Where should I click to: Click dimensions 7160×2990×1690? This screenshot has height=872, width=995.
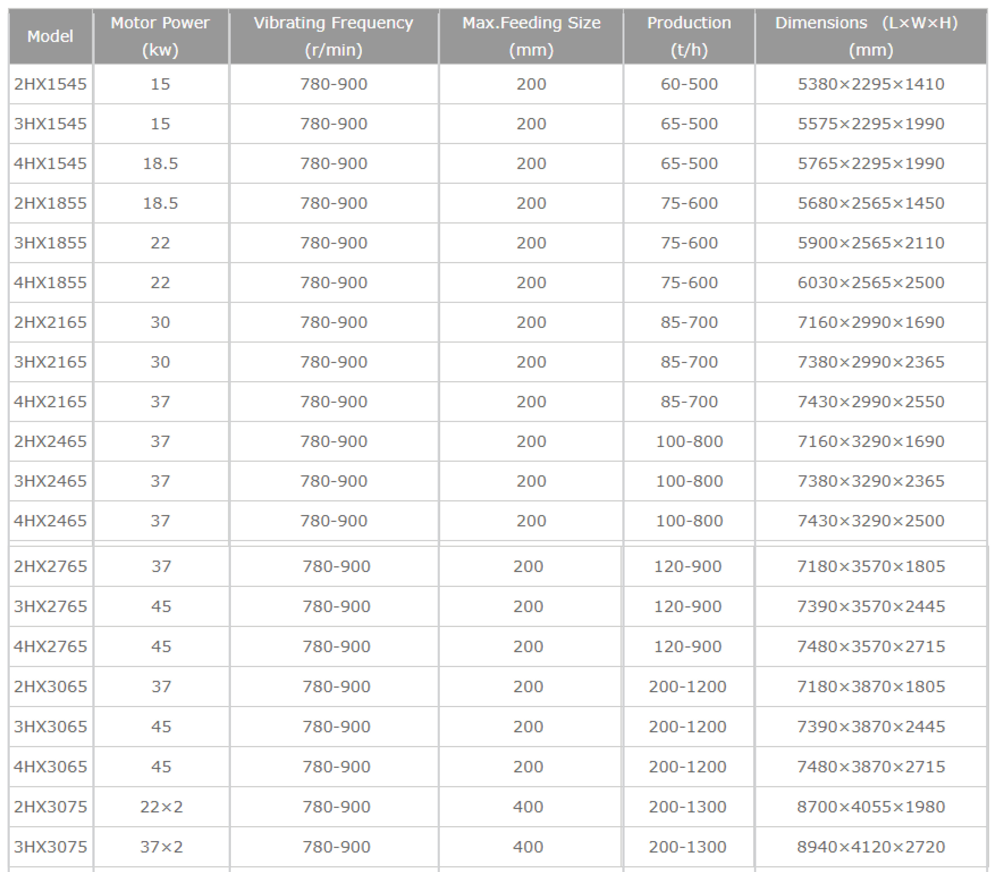point(871,322)
